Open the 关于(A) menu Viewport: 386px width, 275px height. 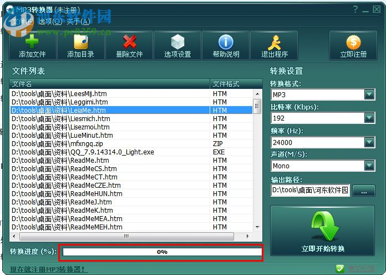tap(78, 22)
